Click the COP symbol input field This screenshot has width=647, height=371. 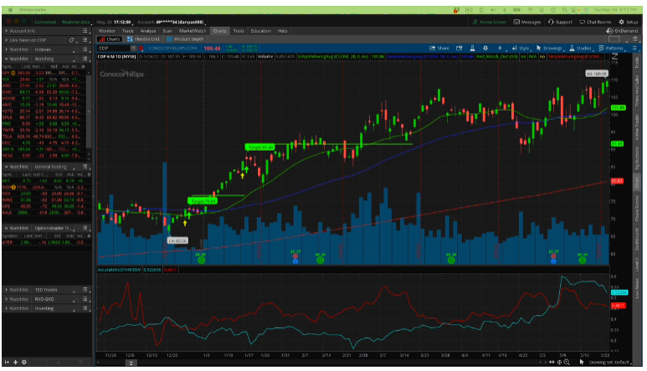[x=114, y=49]
